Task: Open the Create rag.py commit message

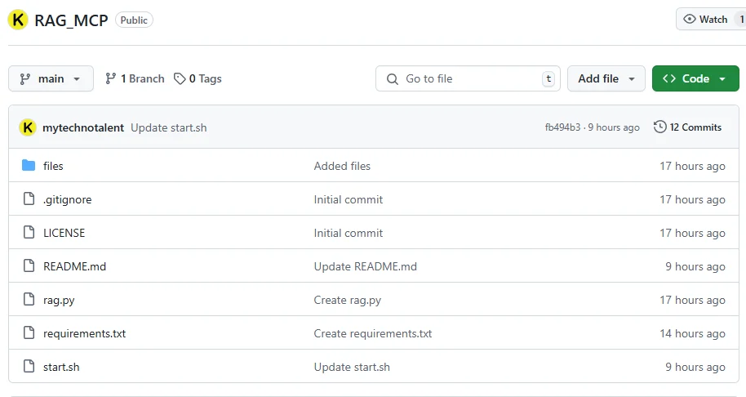Action: [x=348, y=301]
